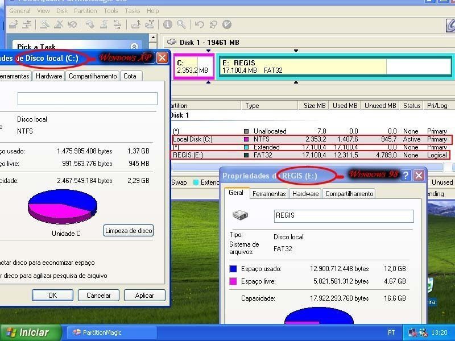Click the volume label field in C: dialog
The image size is (455, 341).
tap(88, 98)
